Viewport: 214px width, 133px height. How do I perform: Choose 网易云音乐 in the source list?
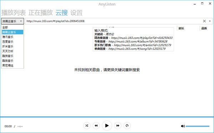tap(12, 32)
